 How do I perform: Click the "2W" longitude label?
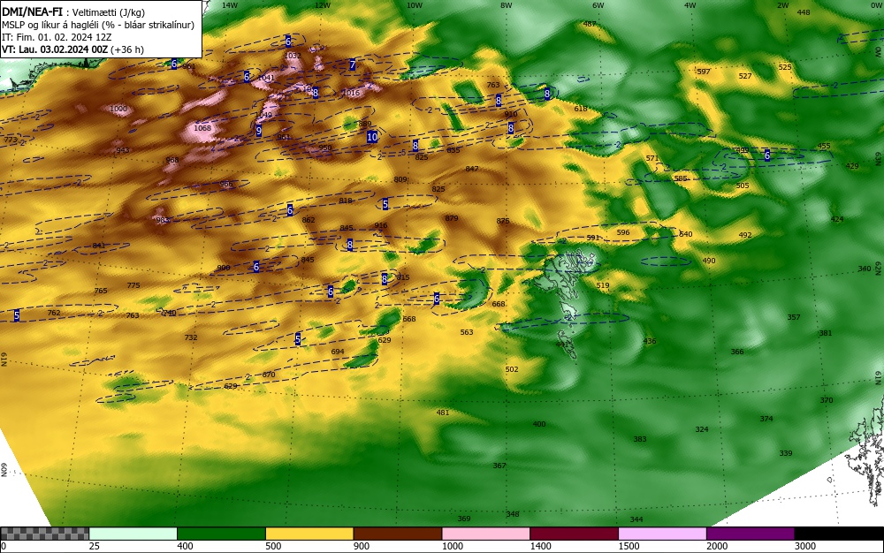pyautogui.click(x=783, y=5)
